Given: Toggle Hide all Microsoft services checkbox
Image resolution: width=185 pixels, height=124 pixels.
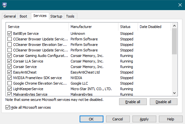Looking at the screenshot, I should [8, 107].
